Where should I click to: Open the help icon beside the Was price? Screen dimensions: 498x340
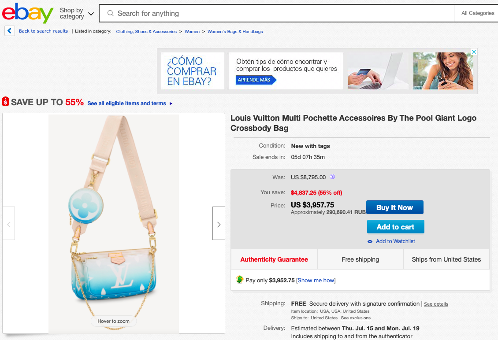point(332,177)
